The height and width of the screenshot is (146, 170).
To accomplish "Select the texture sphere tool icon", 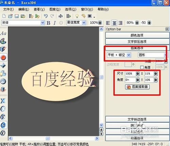I will point(3,81).
